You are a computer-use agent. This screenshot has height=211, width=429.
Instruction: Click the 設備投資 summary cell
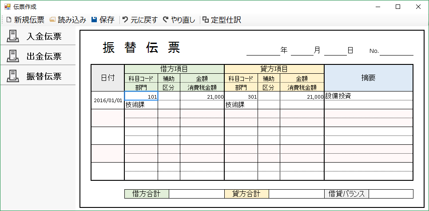pos(369,96)
